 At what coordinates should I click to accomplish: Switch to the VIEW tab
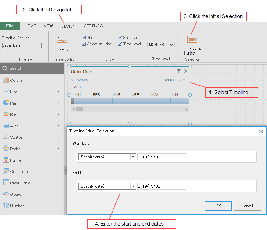[x=48, y=26]
